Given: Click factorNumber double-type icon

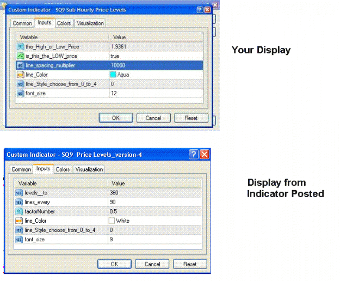Looking at the screenshot, I should [19, 211].
